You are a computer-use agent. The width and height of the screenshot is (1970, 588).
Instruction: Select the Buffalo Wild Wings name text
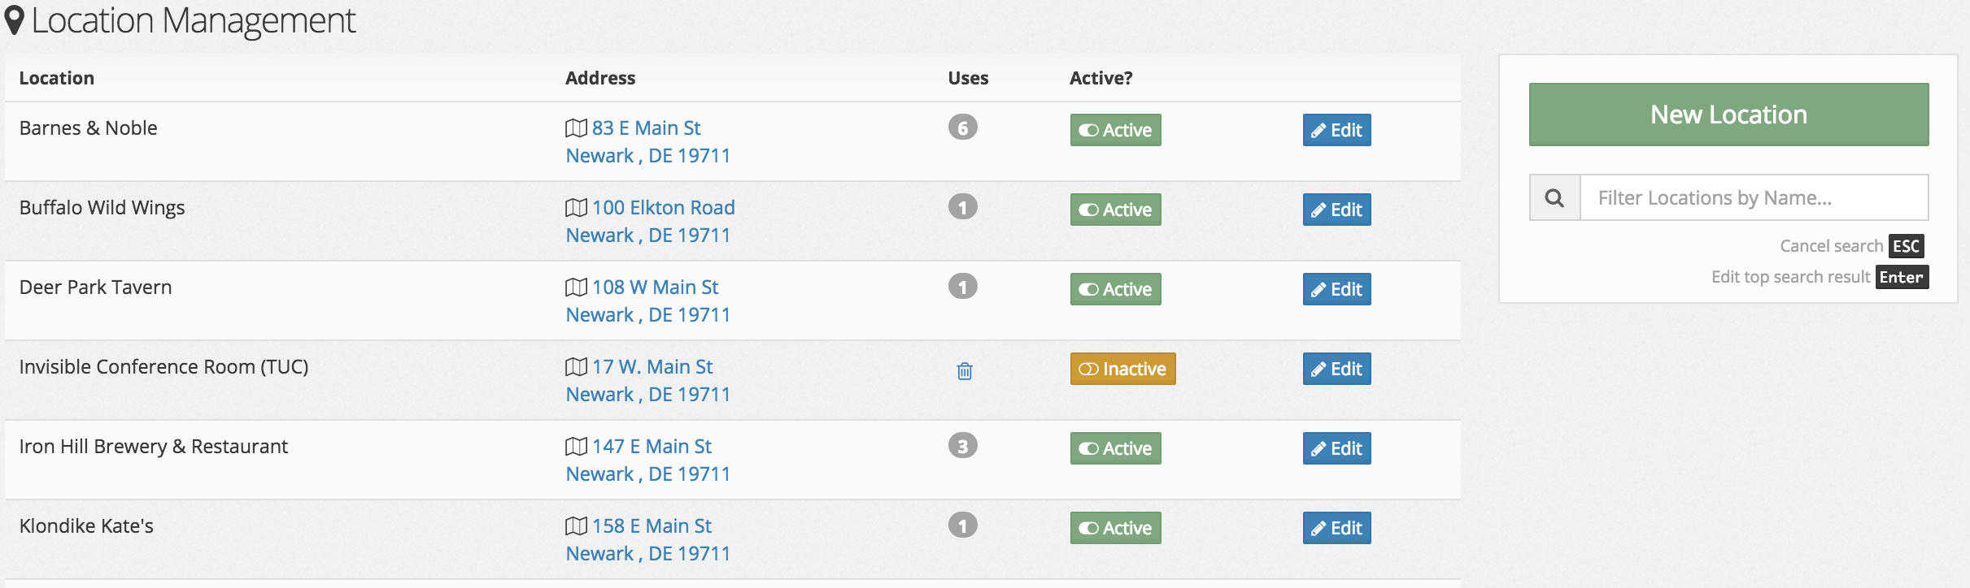tap(102, 208)
